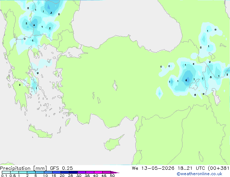Click the 10–15 mm blue legend segment
The width and height of the screenshot is (230, 177).
48,172
